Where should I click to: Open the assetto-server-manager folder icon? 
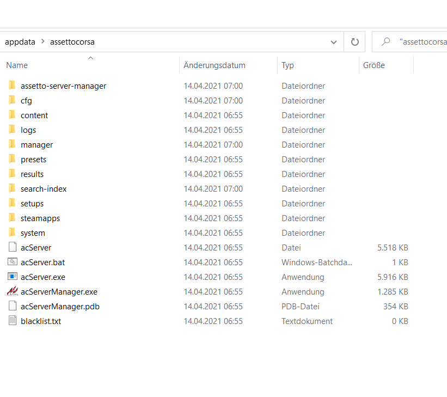[12, 85]
